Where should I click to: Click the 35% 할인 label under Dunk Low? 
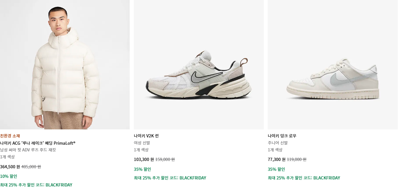pyautogui.click(x=276, y=169)
